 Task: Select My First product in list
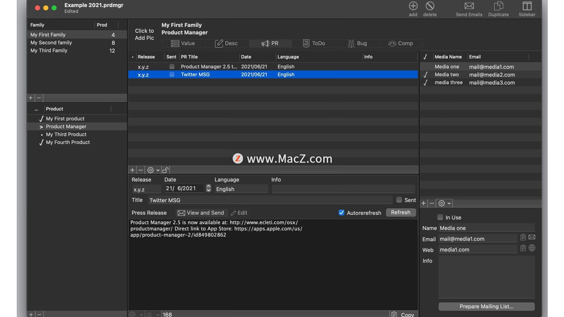(77, 119)
